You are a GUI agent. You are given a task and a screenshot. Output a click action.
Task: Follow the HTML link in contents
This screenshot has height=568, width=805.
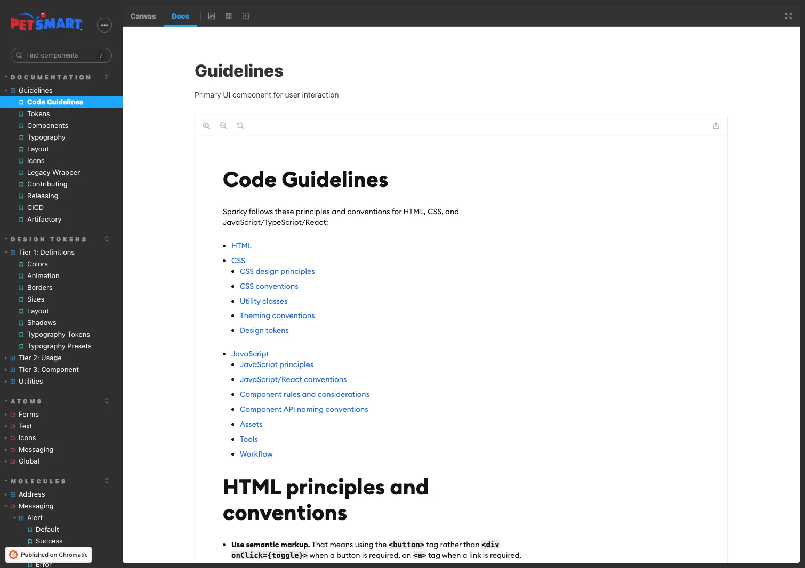coord(241,246)
